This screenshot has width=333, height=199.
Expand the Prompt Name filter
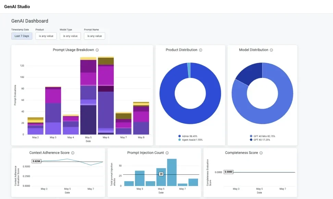click(94, 36)
